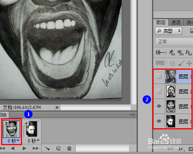Select the 图层 1 layer thumbnail
193x154 pixels.
(x=171, y=106)
